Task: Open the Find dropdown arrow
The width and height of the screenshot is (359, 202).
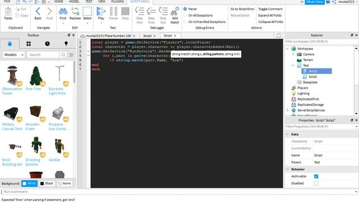Action: coord(63,23)
